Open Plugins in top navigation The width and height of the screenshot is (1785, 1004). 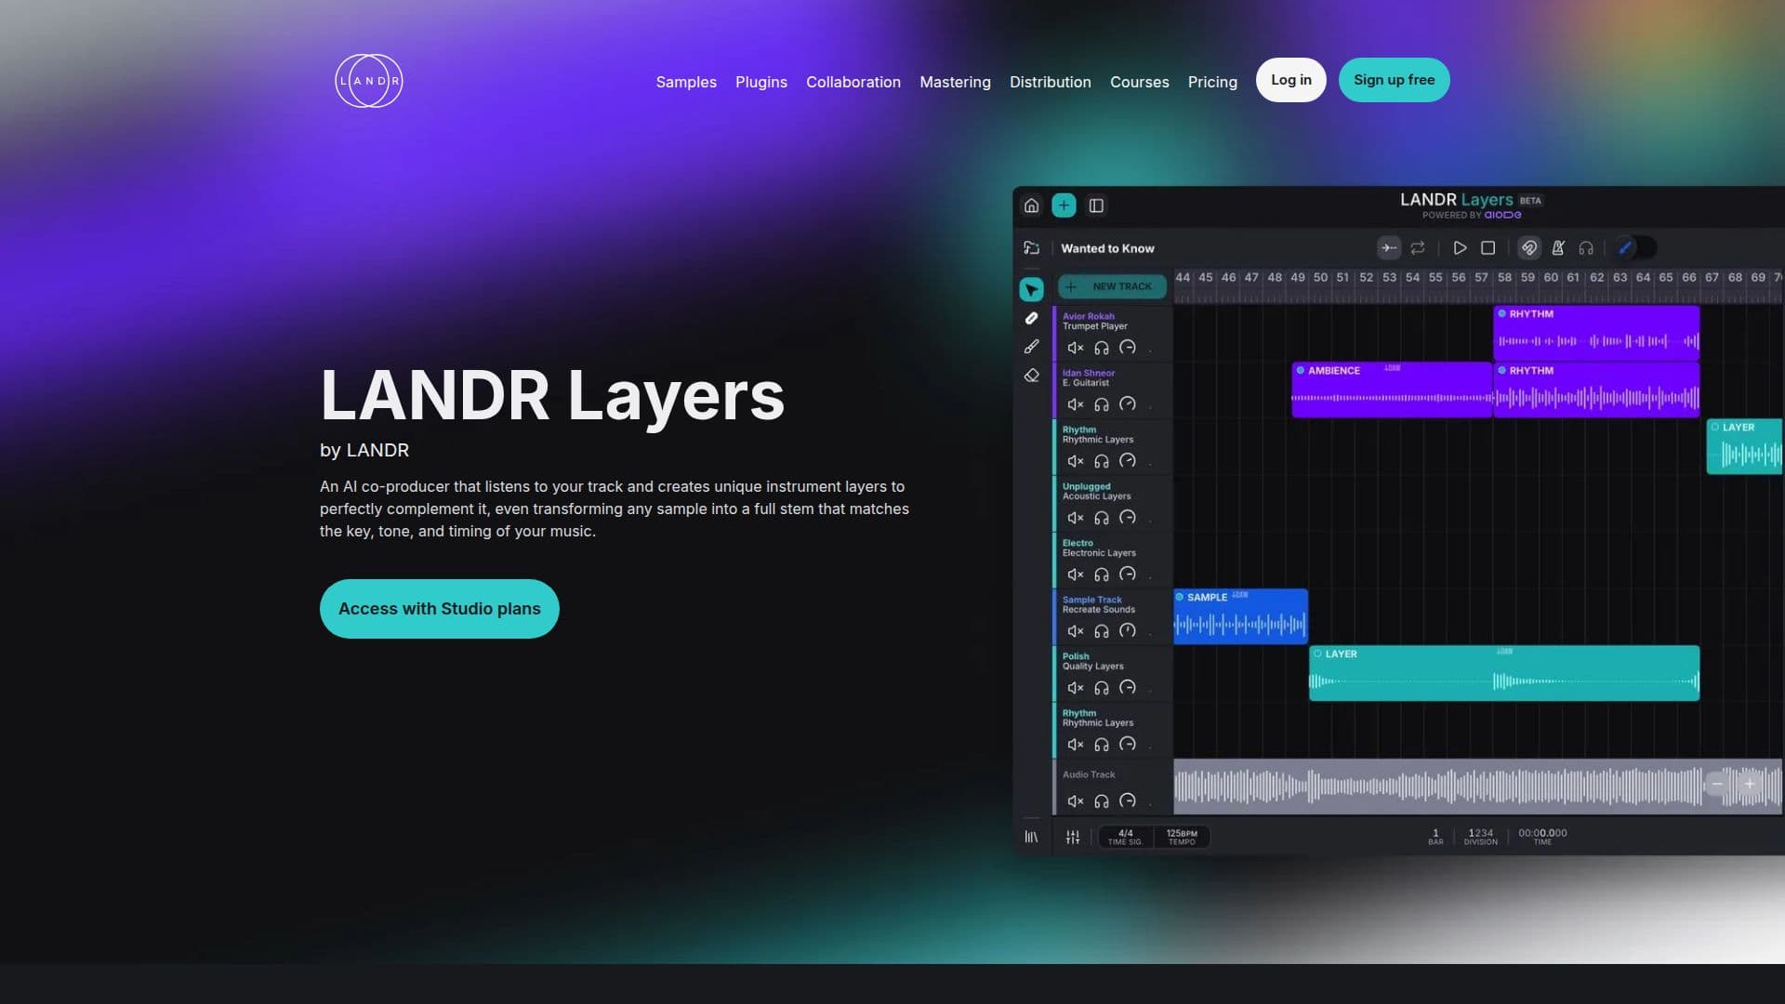coord(761,82)
